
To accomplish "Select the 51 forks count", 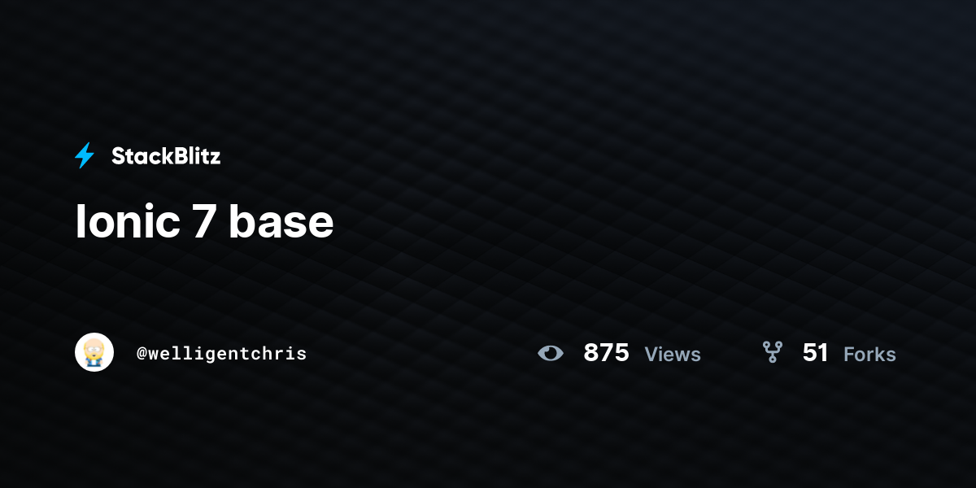I will pos(816,353).
